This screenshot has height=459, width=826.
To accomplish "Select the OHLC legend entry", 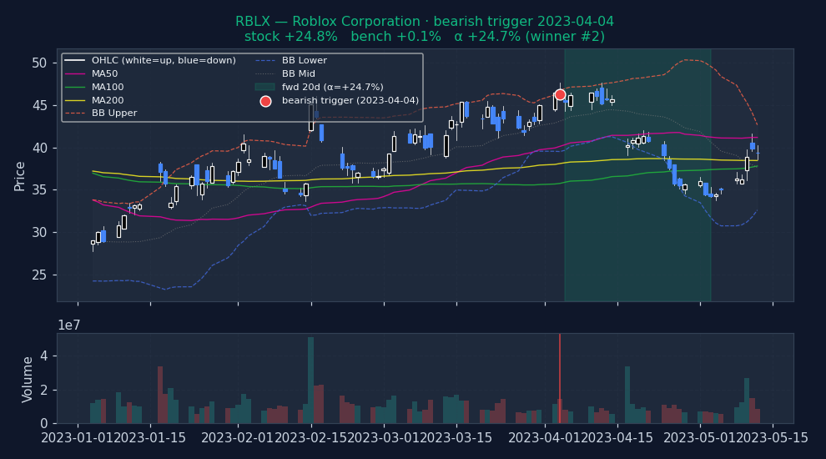I will coord(122,61).
